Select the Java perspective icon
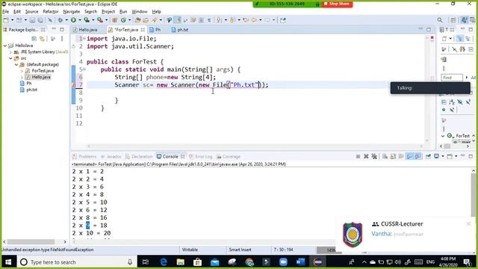The width and height of the screenshot is (478, 269). coord(464,20)
